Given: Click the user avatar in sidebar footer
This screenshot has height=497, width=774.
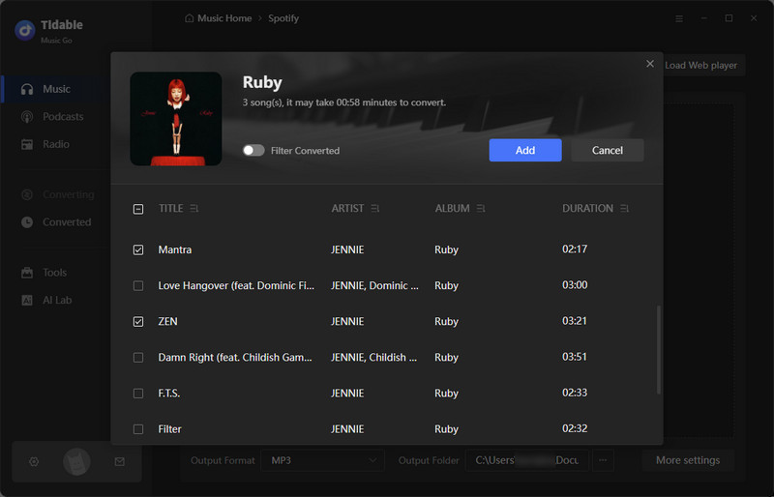Looking at the screenshot, I should pyautogui.click(x=76, y=462).
